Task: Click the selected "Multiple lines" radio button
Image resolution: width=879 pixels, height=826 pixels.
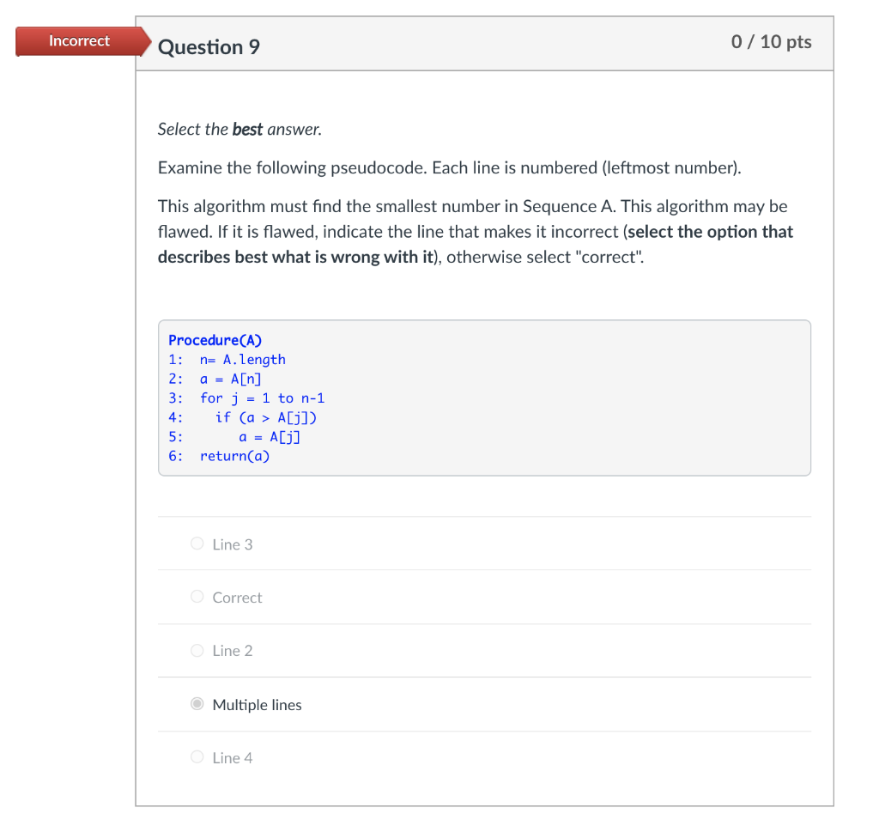Action: 197,703
